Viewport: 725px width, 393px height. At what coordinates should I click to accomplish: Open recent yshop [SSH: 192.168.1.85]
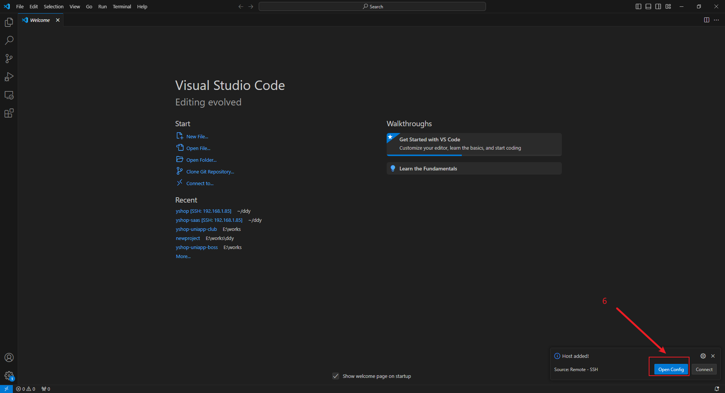pos(204,211)
